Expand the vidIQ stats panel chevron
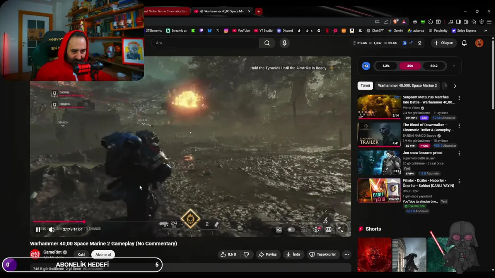Screen dimensions: 495x278 pyautogui.click(x=454, y=66)
